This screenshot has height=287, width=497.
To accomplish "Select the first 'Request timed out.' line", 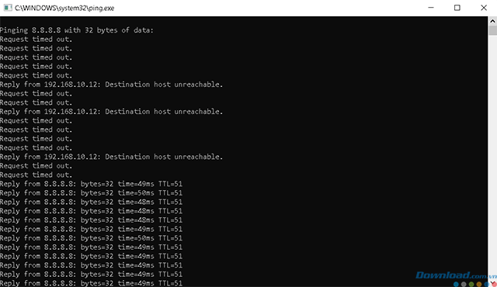I will click(x=36, y=40).
